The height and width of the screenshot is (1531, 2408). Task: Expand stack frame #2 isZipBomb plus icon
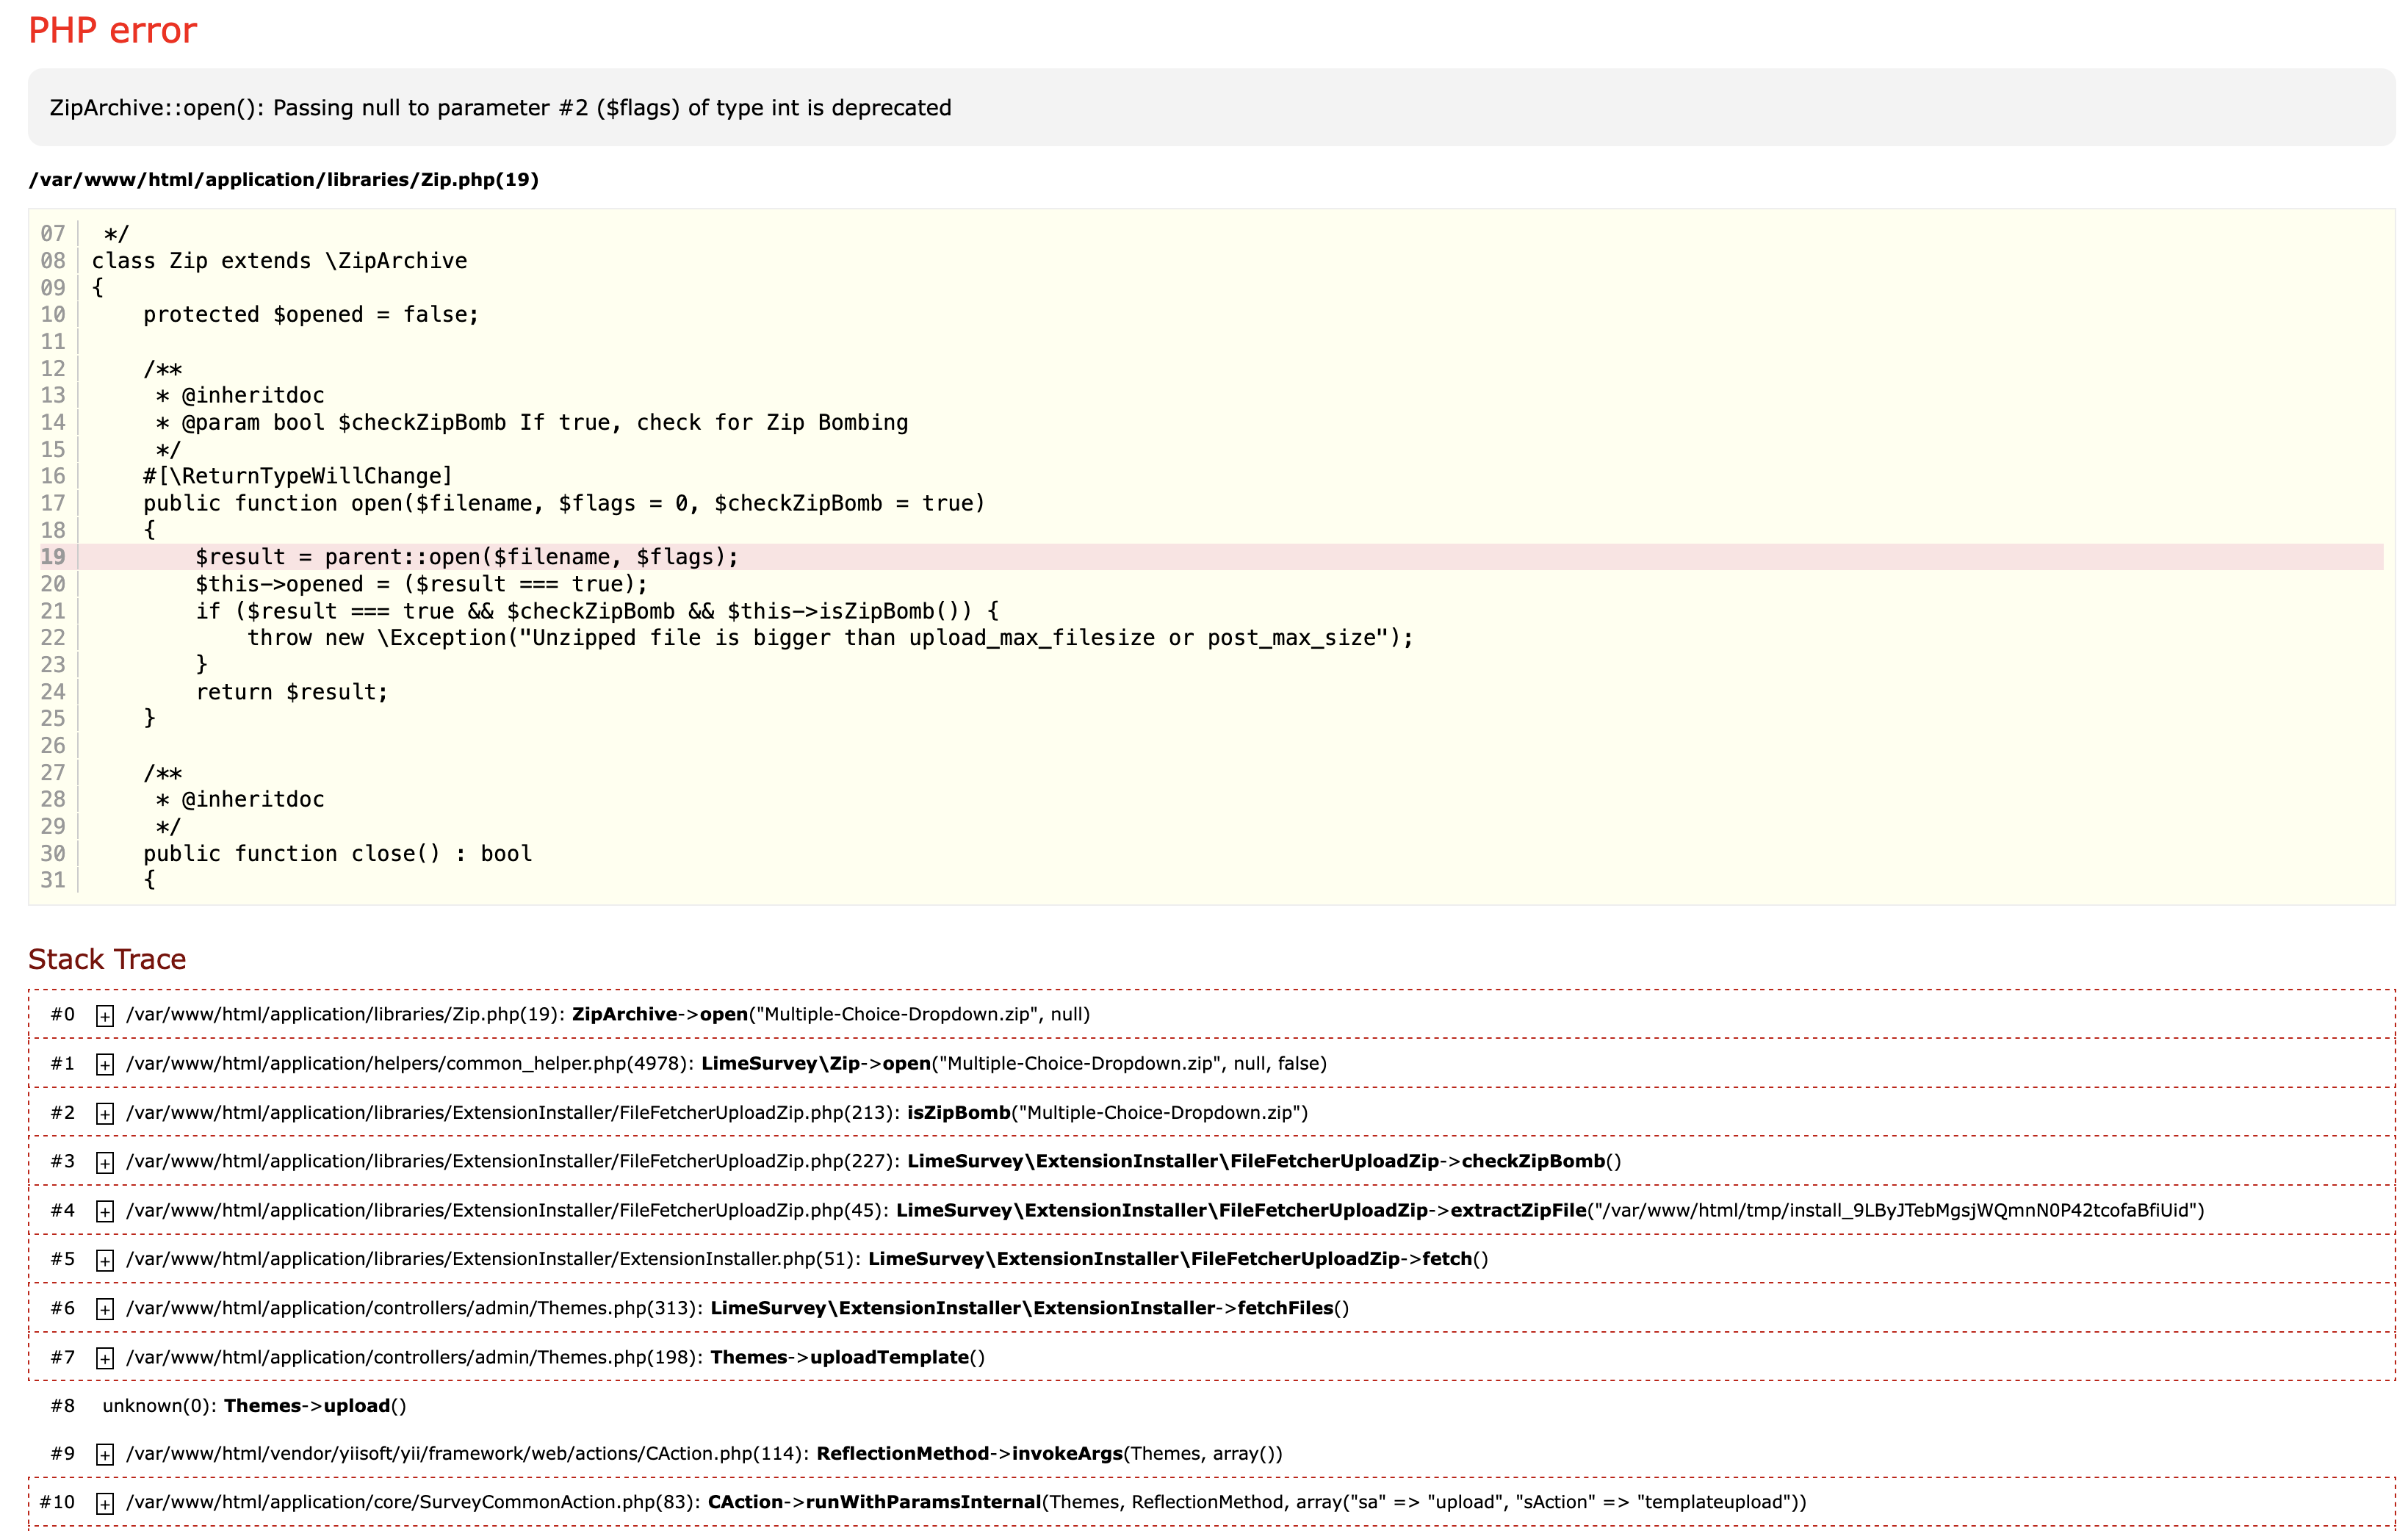point(104,1114)
